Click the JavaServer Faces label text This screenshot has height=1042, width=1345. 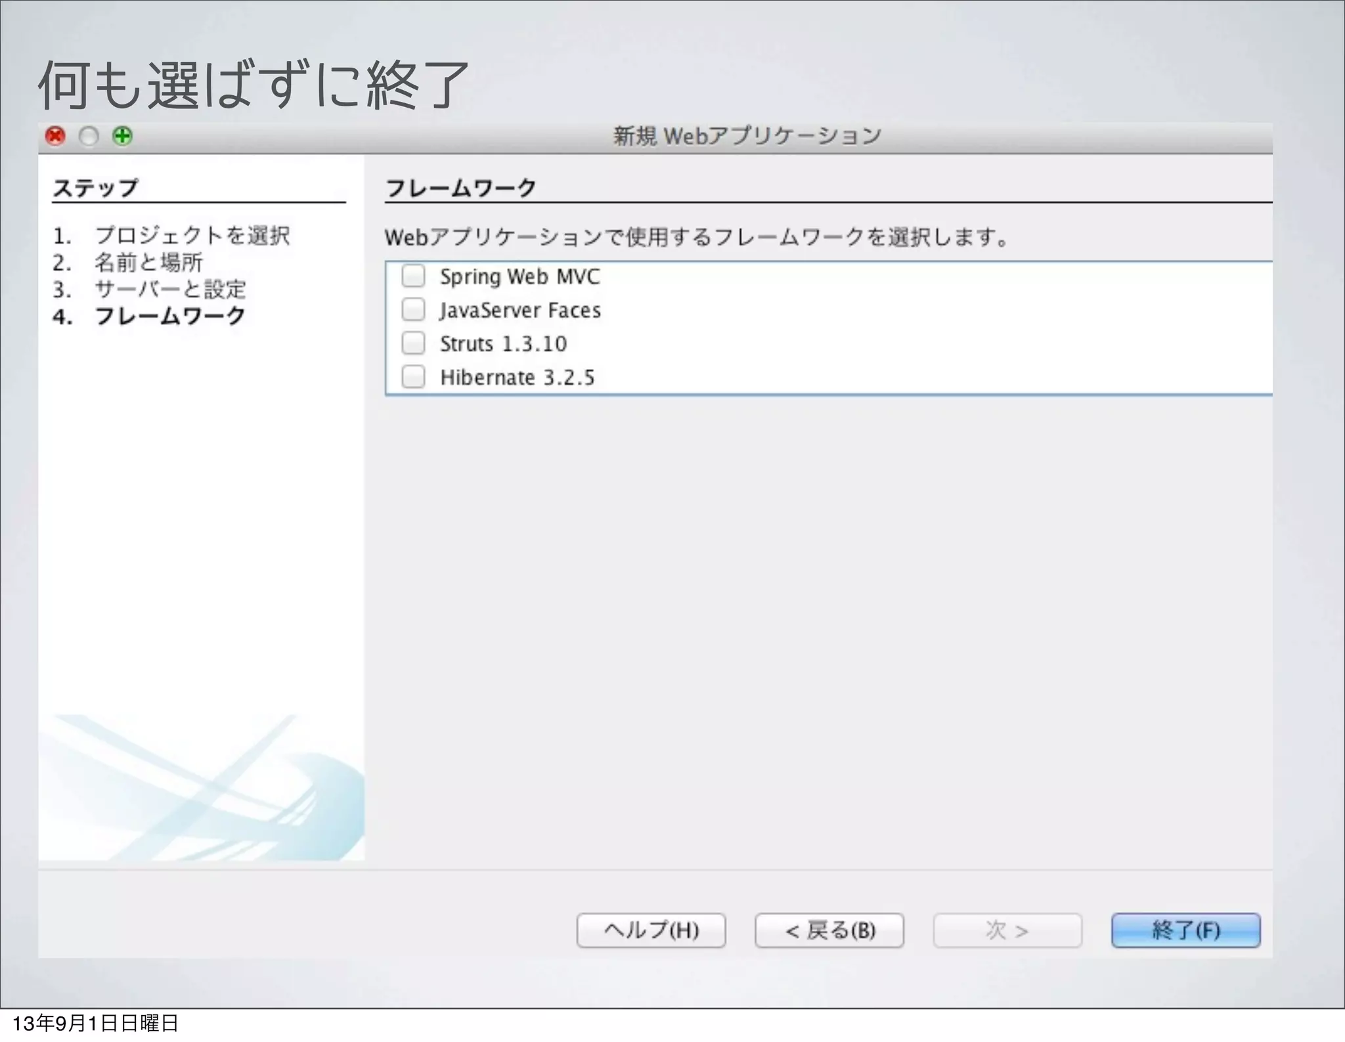[520, 310]
